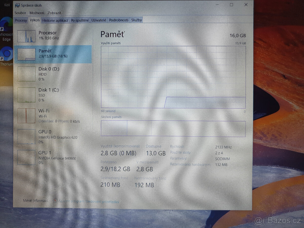This screenshot has width=304, height=228.
Task: Click inside the memory usage graph
Action: click(x=173, y=76)
